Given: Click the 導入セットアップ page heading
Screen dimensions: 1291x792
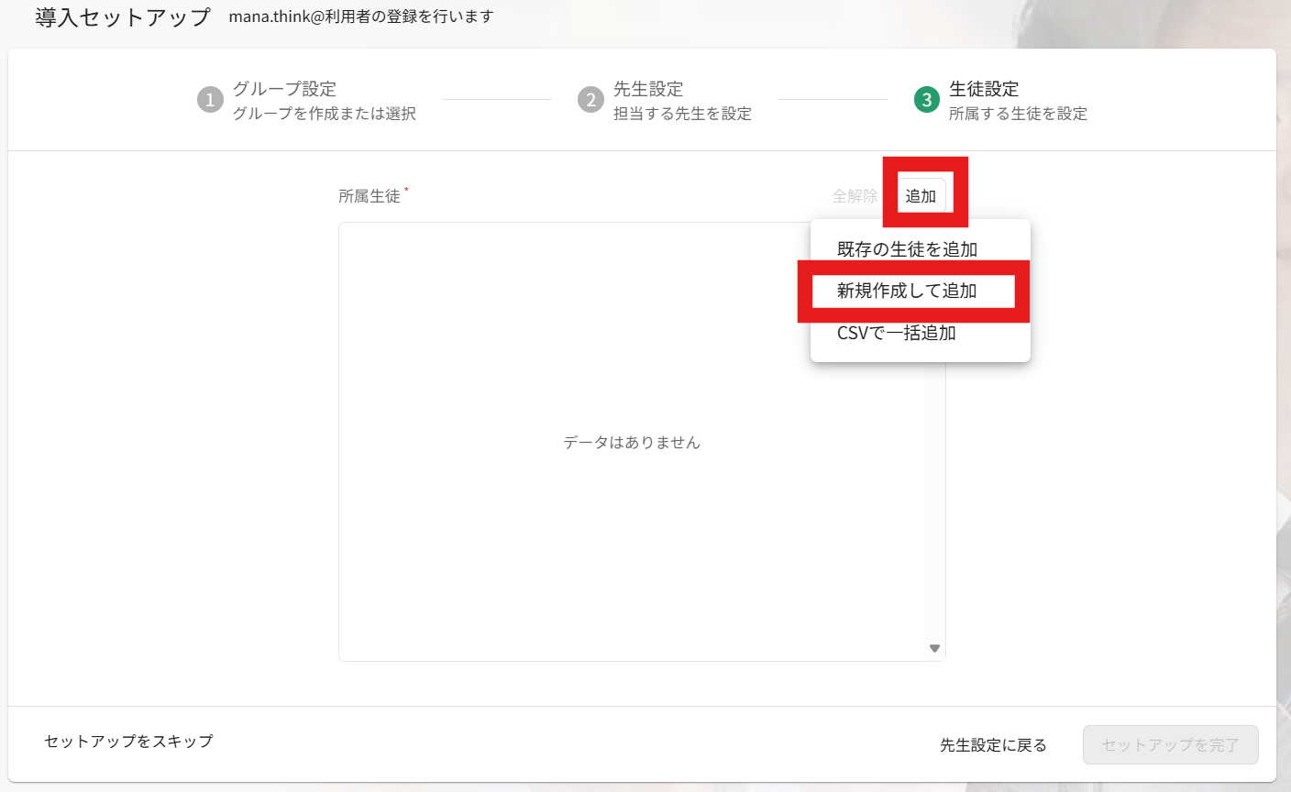Looking at the screenshot, I should tap(123, 17).
